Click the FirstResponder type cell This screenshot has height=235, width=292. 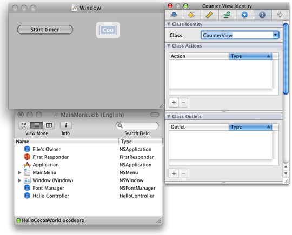(137, 157)
